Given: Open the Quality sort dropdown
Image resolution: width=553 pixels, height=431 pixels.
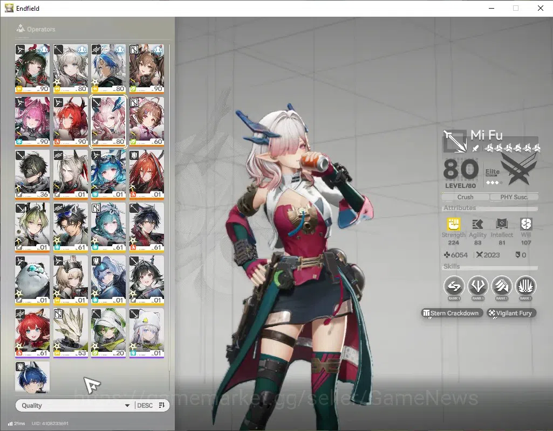Looking at the screenshot, I should 75,405.
